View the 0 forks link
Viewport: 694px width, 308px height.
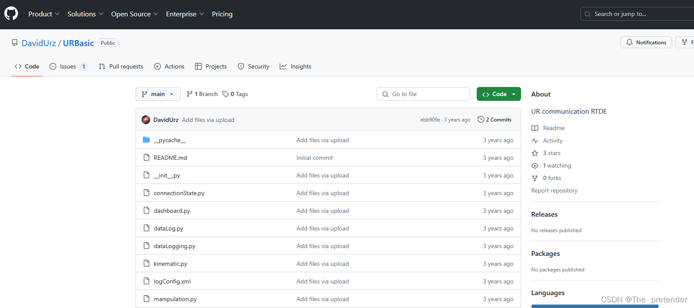click(552, 178)
